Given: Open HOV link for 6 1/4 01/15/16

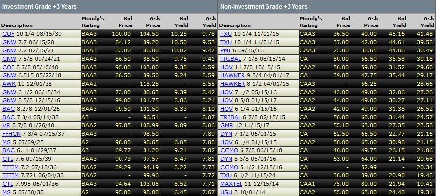Looking at the screenshot, I should pos(226,109).
